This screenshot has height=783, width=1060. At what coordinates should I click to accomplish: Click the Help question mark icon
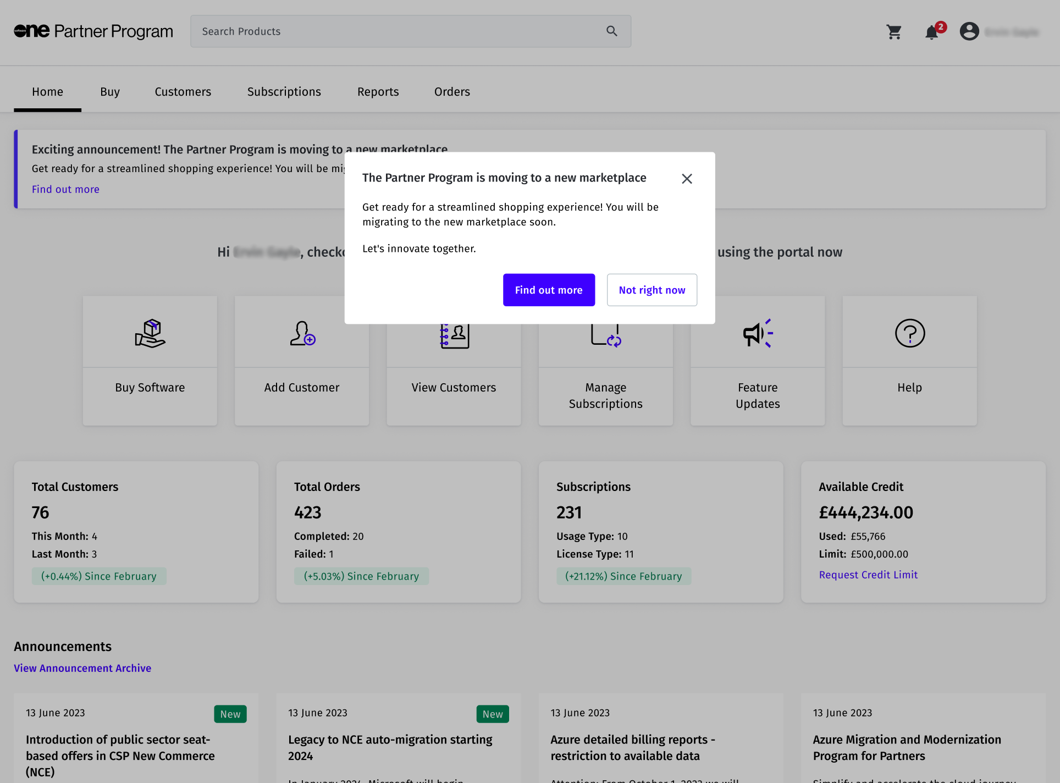(x=909, y=333)
